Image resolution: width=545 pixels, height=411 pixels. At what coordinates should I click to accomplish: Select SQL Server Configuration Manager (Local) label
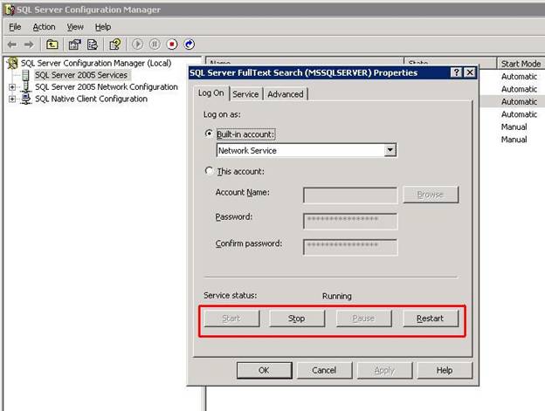(96, 63)
